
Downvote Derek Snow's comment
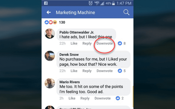(104, 71)
